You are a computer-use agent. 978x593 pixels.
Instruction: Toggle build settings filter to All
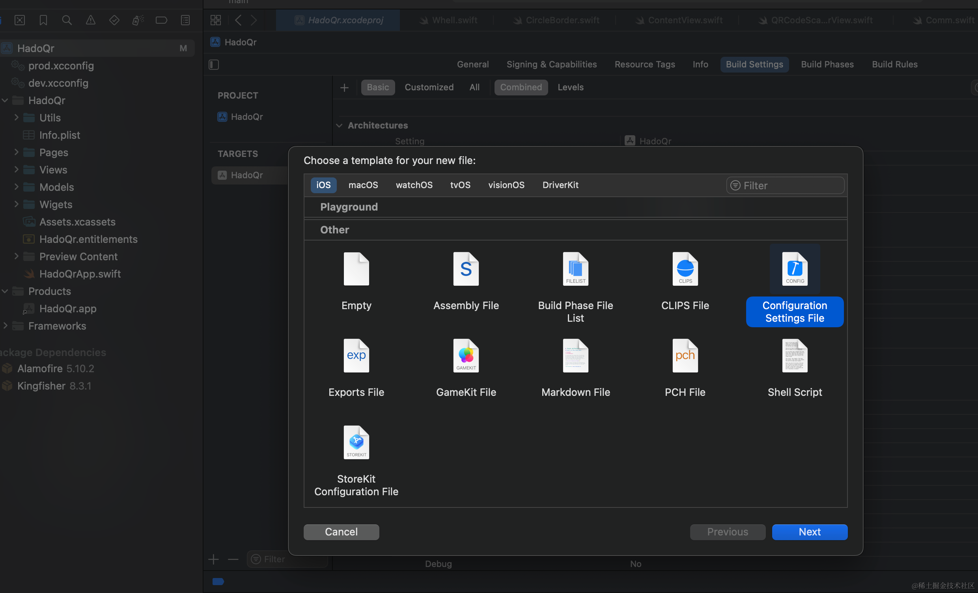[x=474, y=87]
